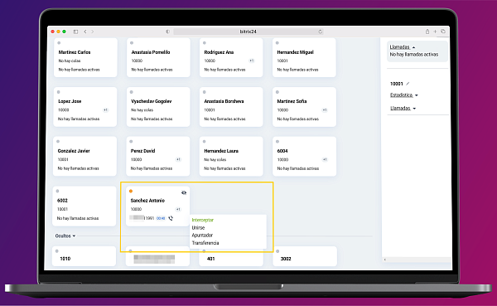Expand the Estadistica dropdown
This screenshot has width=497, height=306.
[404, 95]
